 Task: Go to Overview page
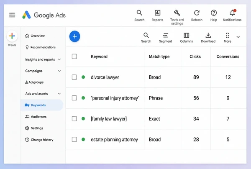coord(35,36)
